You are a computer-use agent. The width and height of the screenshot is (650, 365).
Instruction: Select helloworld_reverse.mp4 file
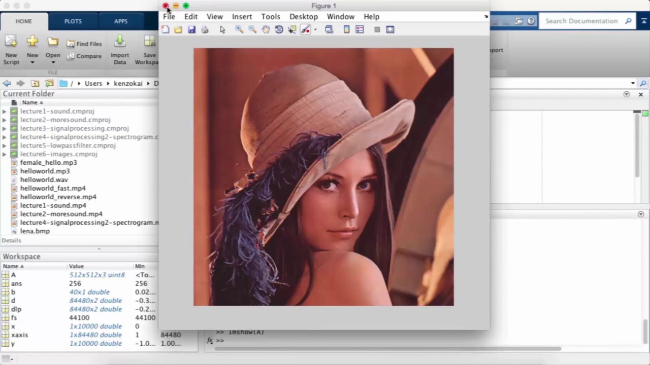[x=58, y=197]
